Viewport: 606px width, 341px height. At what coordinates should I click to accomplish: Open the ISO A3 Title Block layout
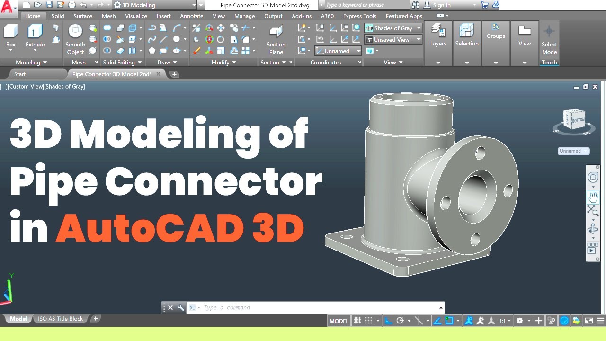[x=60, y=319]
